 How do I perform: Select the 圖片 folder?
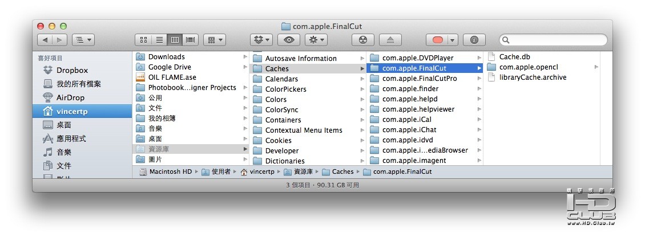[x=191, y=160]
